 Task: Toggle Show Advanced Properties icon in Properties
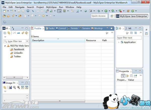point(127,76)
